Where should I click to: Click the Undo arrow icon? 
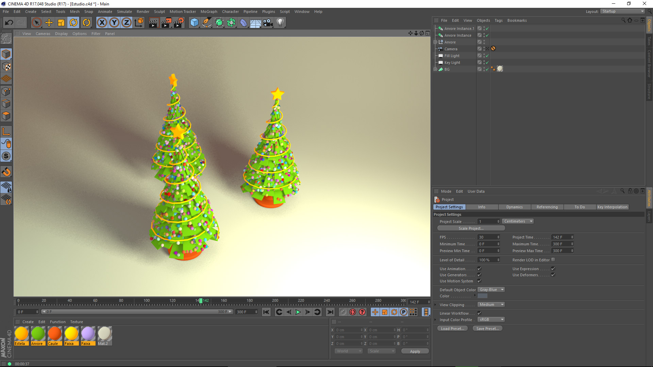[9, 23]
